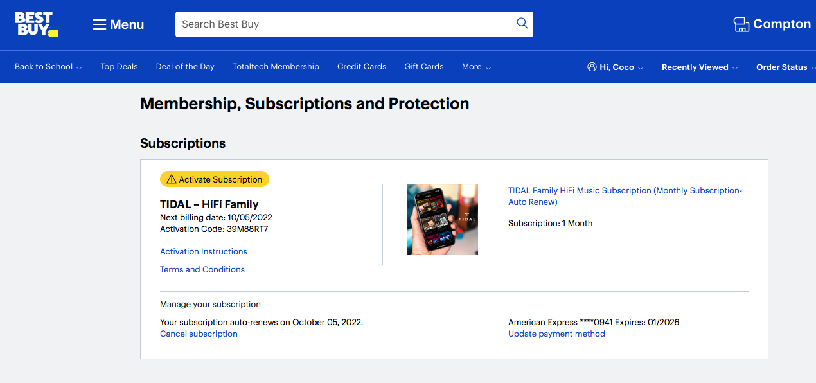Open the More navigation dropdown
This screenshot has height=383, width=816.
475,67
